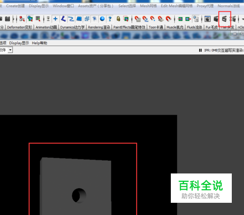This screenshot has height=215, width=244.
Task: Toggle curves selection mask icon
Action: (x=71, y=19)
